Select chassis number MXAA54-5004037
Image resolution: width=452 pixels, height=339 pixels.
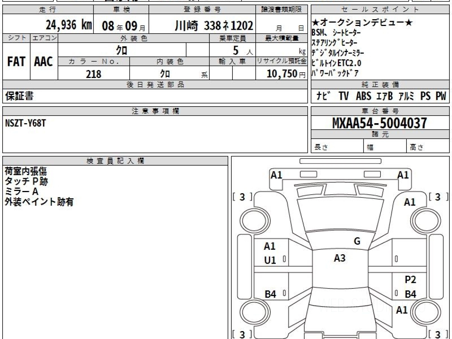click(x=379, y=123)
